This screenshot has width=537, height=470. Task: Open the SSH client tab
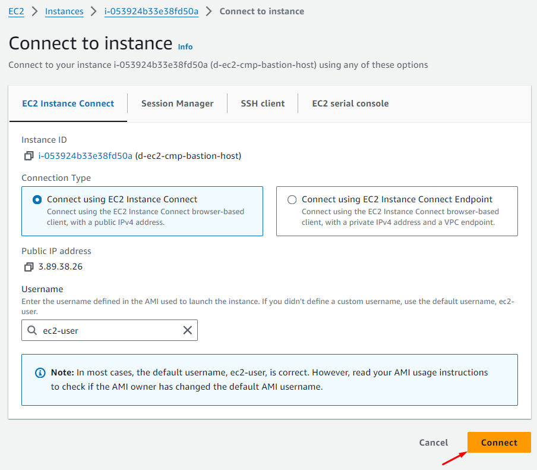[x=263, y=104]
